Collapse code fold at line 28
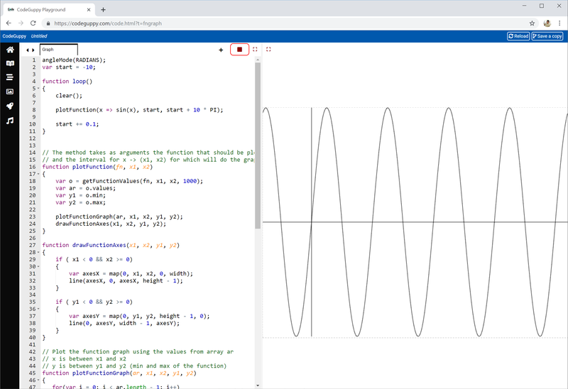Screen dimensions: 568x389 point(38,252)
